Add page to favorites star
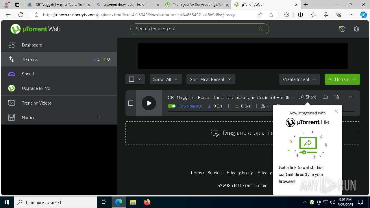The width and height of the screenshot is (370, 208). [x=271, y=15]
